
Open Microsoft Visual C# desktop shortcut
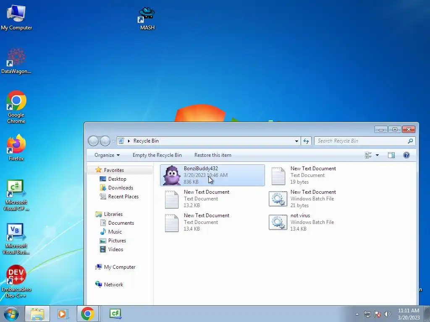click(x=16, y=195)
